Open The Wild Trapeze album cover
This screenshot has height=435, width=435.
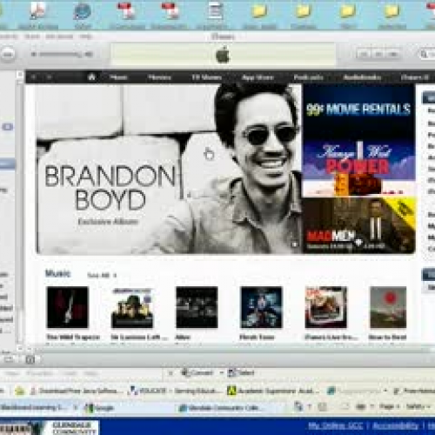pyautogui.click(x=68, y=307)
